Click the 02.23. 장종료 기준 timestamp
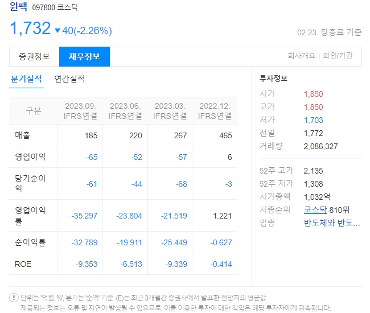Screen dimensions: 370x313 pyautogui.click(x=329, y=32)
